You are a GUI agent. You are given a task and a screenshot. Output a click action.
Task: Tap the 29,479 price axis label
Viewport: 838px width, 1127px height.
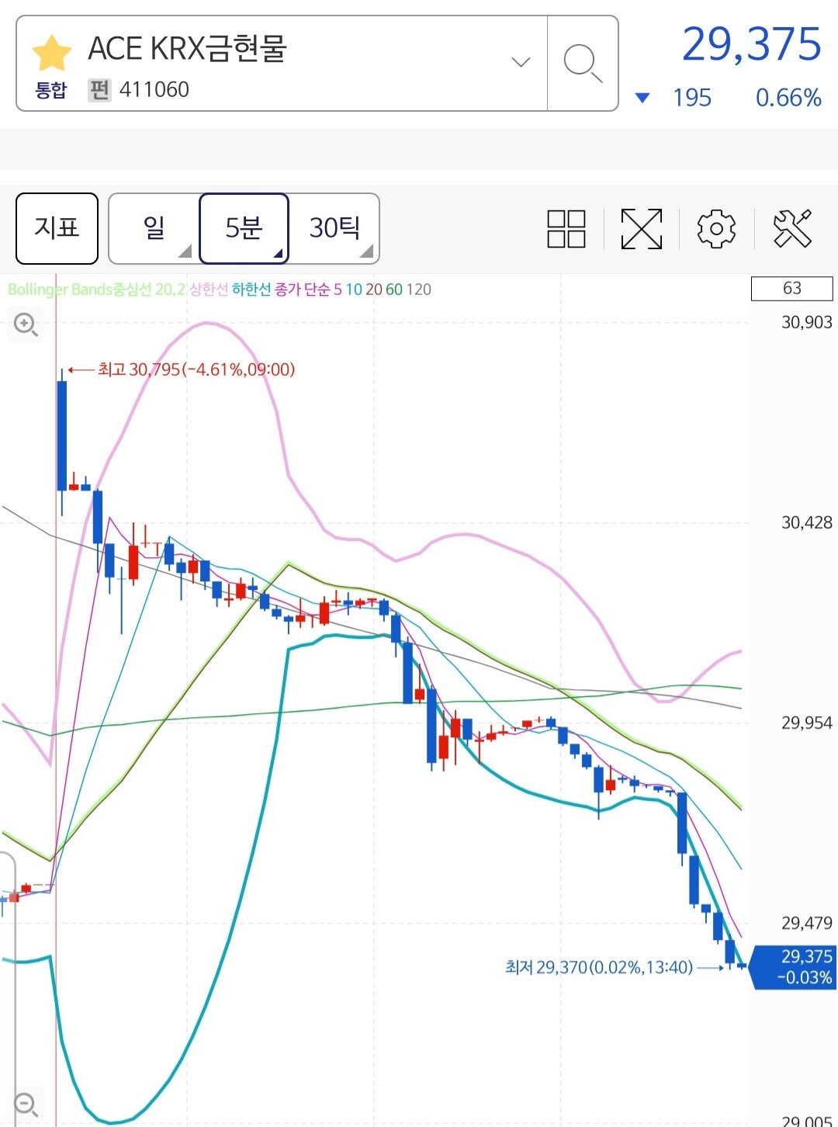806,923
